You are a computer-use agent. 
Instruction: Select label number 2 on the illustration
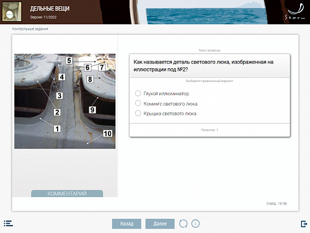[x=57, y=112]
